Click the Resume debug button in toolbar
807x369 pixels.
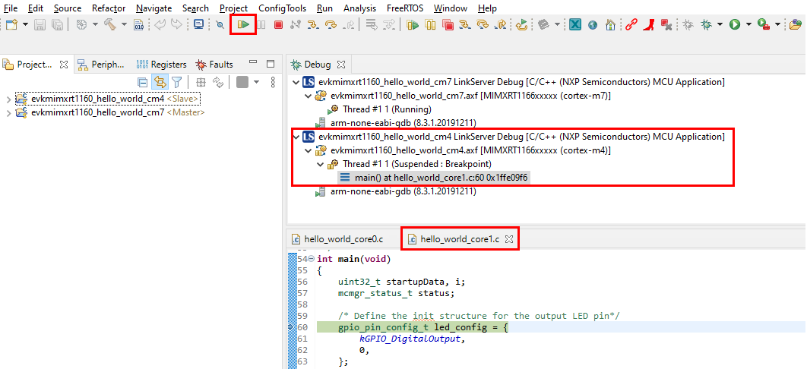coord(243,25)
